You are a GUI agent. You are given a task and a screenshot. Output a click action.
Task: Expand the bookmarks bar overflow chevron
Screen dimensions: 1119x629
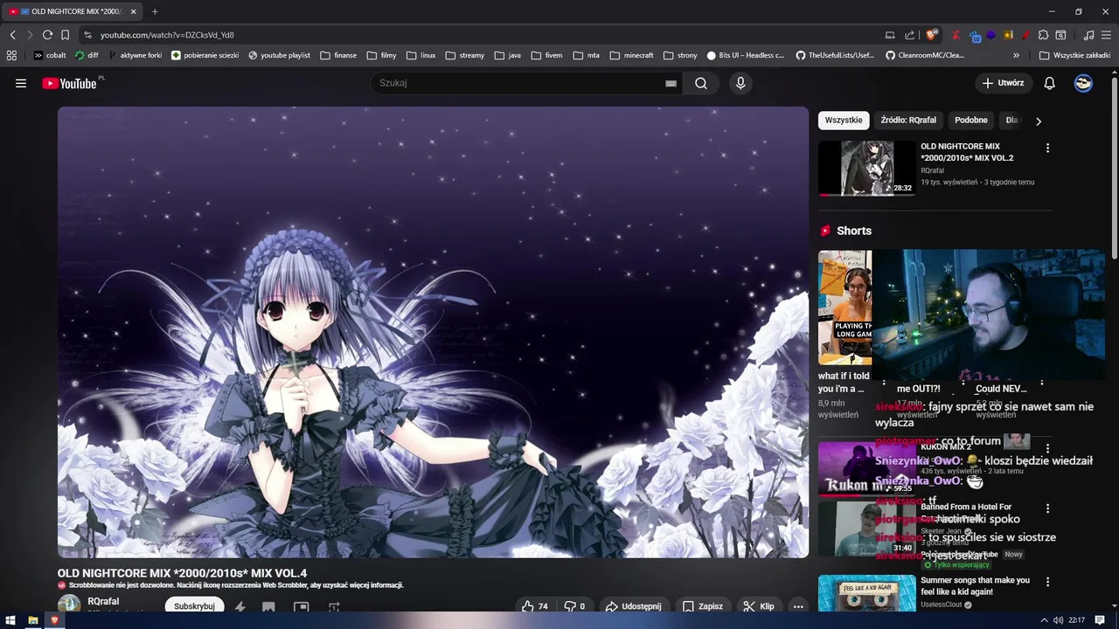[x=1016, y=55]
